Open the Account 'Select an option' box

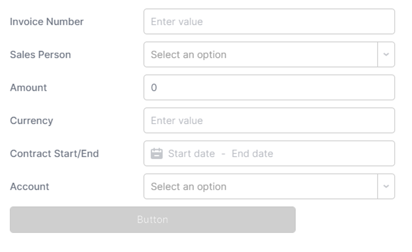261,186
